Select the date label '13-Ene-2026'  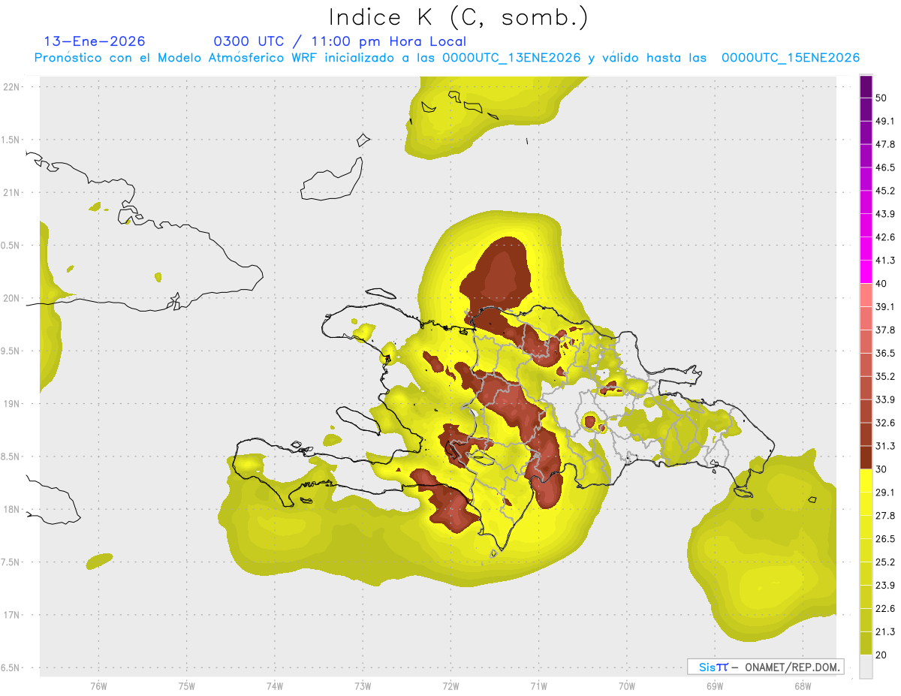pos(95,41)
